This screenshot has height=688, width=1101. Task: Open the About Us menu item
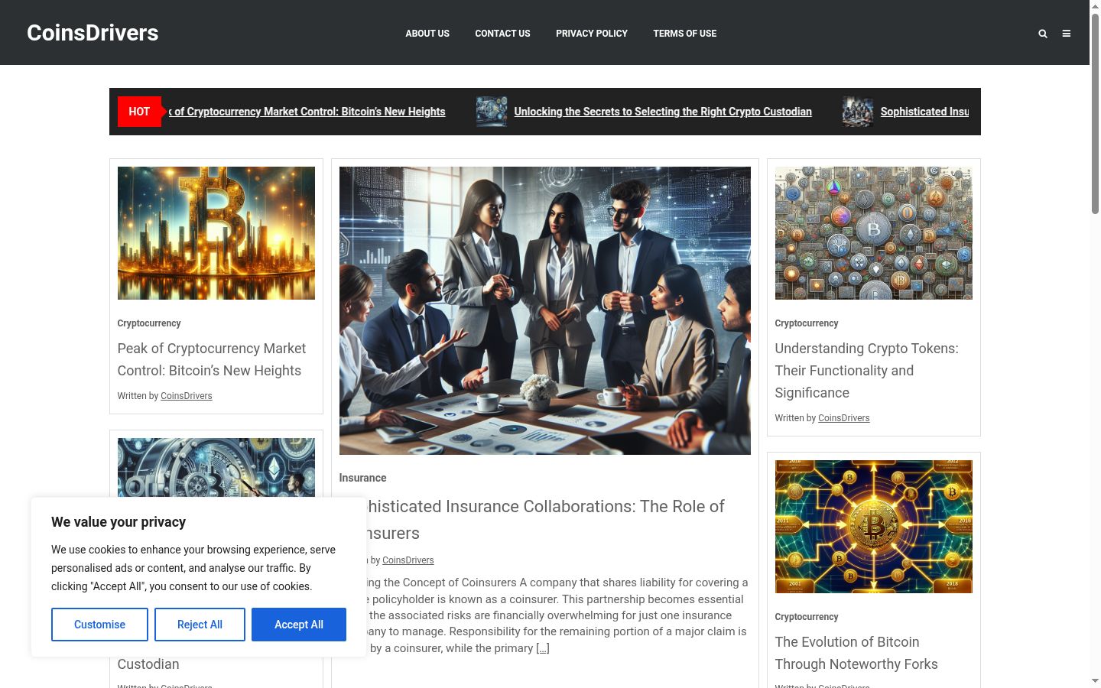point(427,34)
